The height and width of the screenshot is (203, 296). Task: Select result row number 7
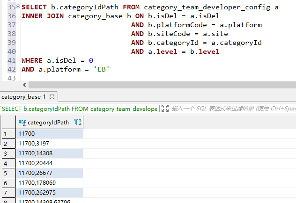point(8,193)
